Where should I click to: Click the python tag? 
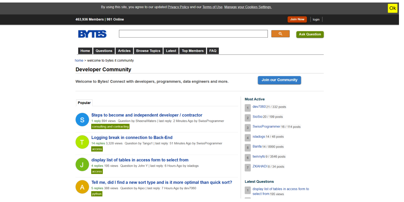coord(97,194)
